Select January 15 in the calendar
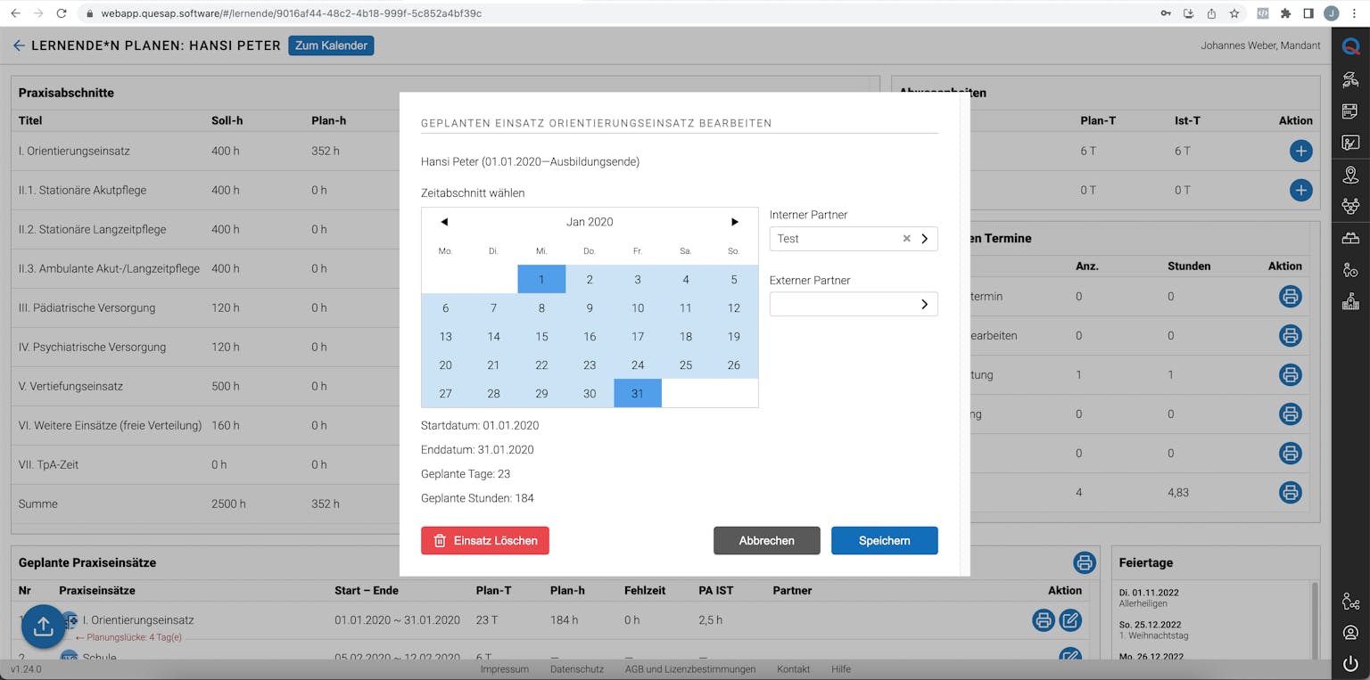 [542, 336]
